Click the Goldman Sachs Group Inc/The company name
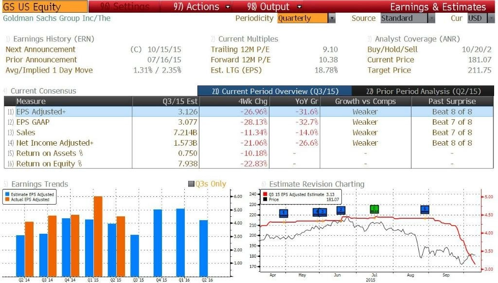The width and height of the screenshot is (498, 283). pos(57,18)
